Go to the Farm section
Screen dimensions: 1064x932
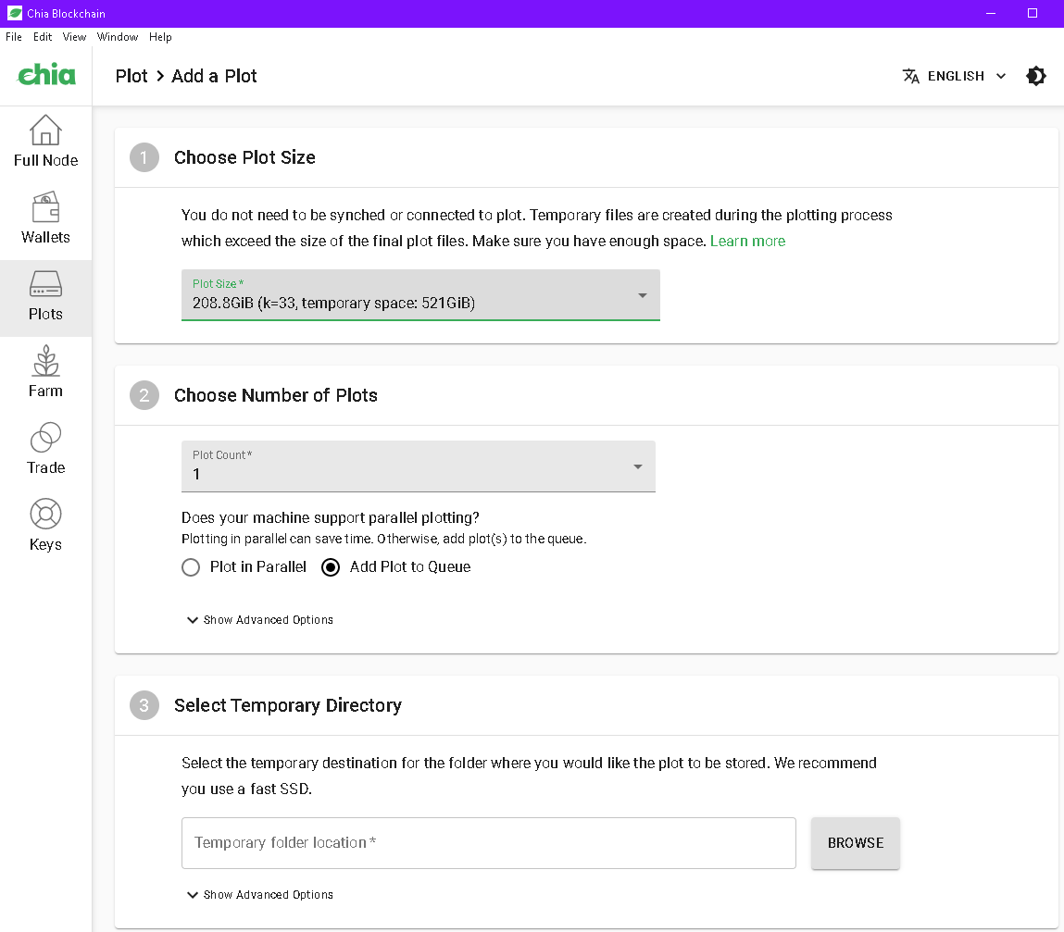[45, 373]
